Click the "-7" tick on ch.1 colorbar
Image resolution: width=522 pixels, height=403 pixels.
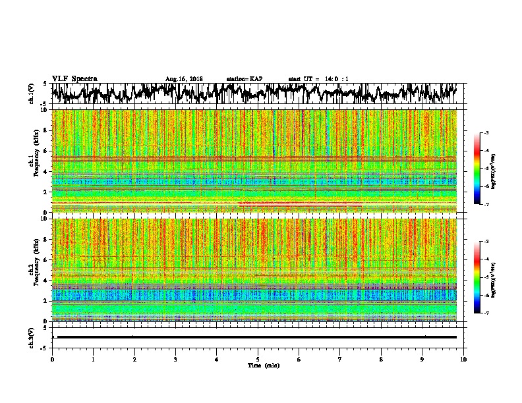(x=486, y=204)
